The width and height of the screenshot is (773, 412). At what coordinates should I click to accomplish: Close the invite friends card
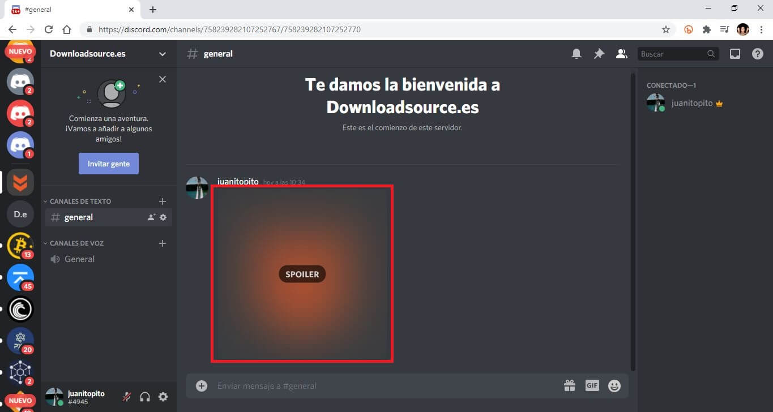163,79
